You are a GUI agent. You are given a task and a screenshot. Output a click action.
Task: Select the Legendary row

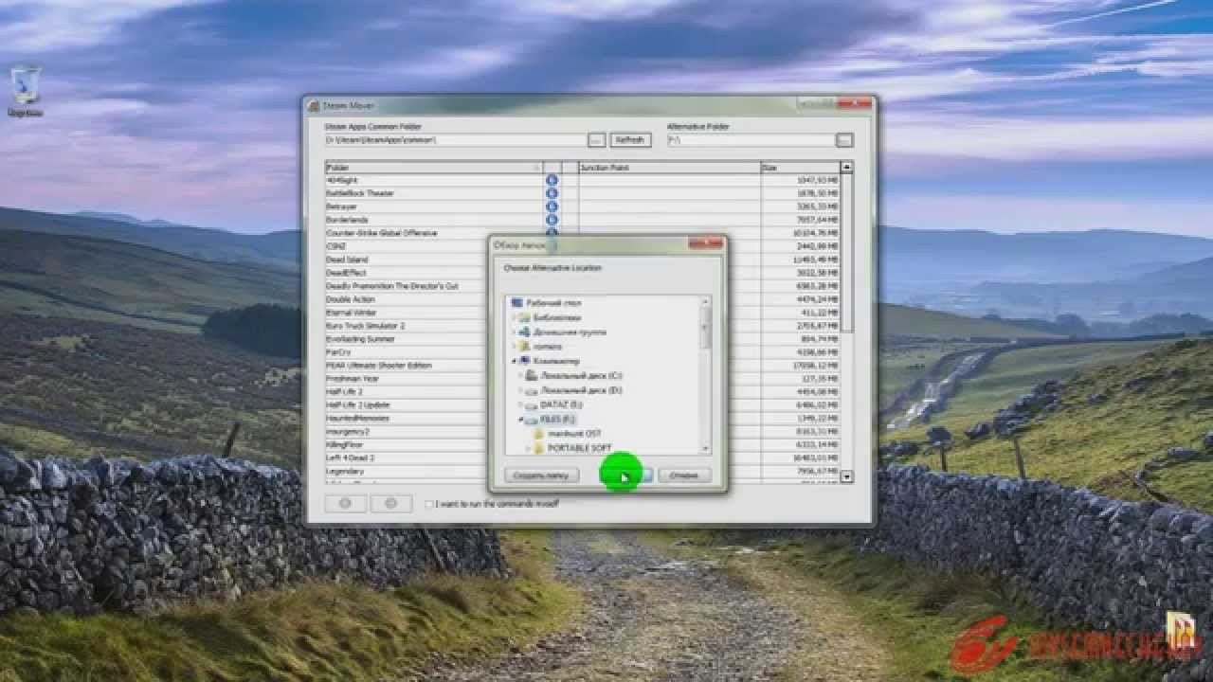coord(407,472)
